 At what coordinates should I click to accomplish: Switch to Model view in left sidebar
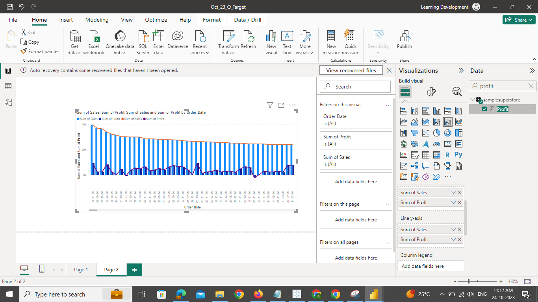click(x=8, y=102)
